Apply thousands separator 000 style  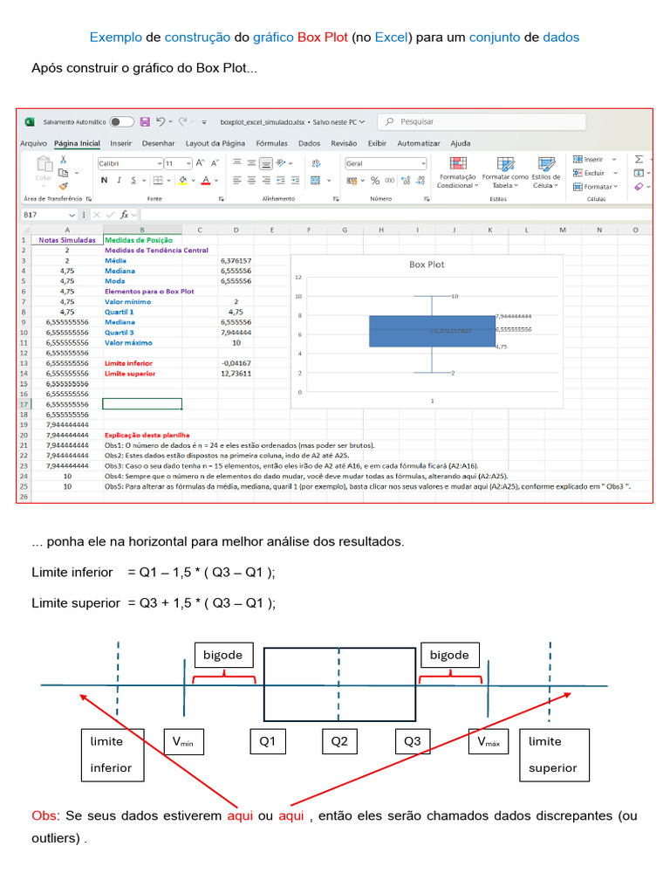[390, 180]
